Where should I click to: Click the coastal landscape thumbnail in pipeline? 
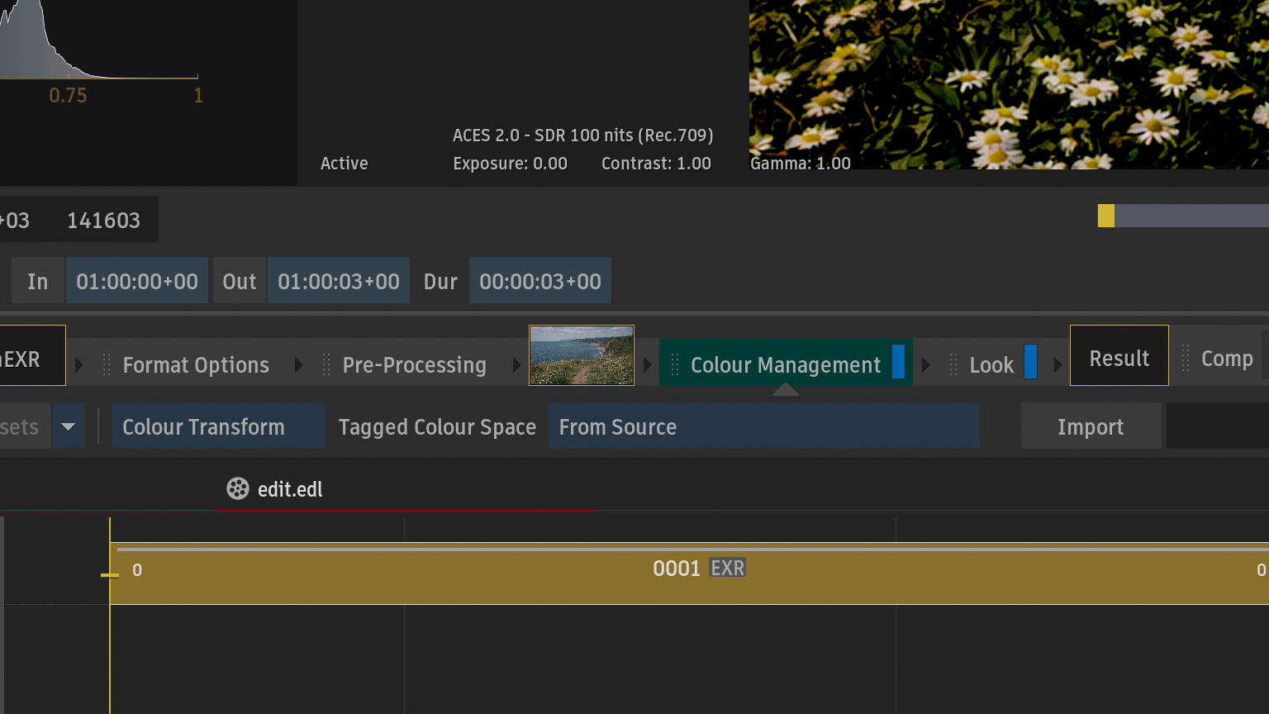click(581, 355)
